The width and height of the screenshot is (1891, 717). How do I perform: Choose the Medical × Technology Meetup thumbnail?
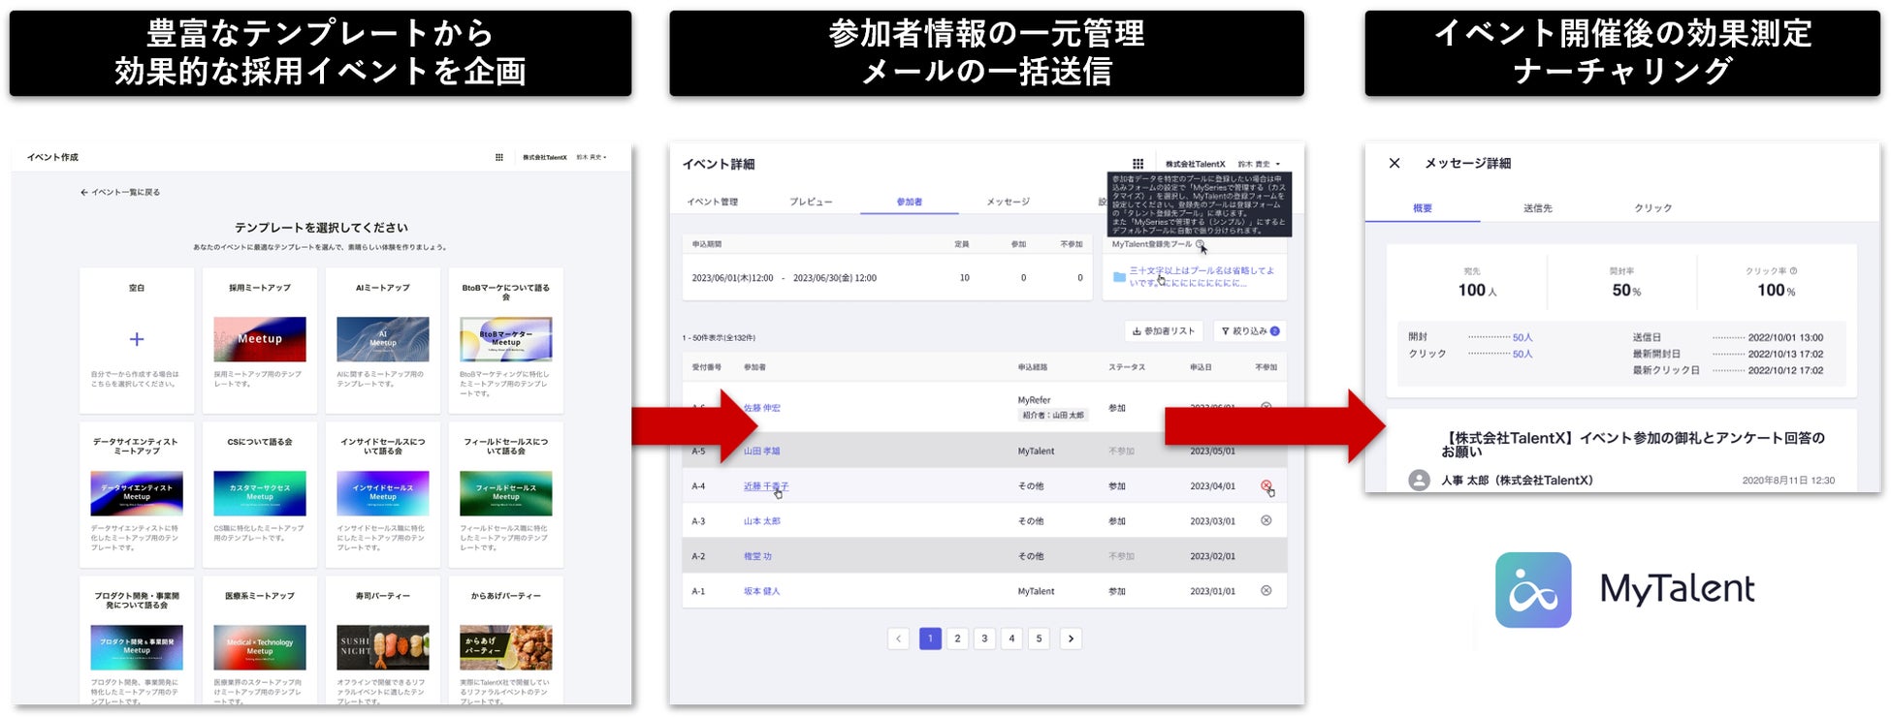(260, 647)
